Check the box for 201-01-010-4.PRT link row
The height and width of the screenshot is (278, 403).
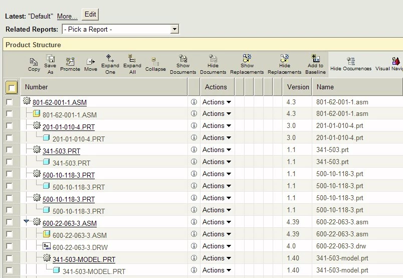[9, 125]
